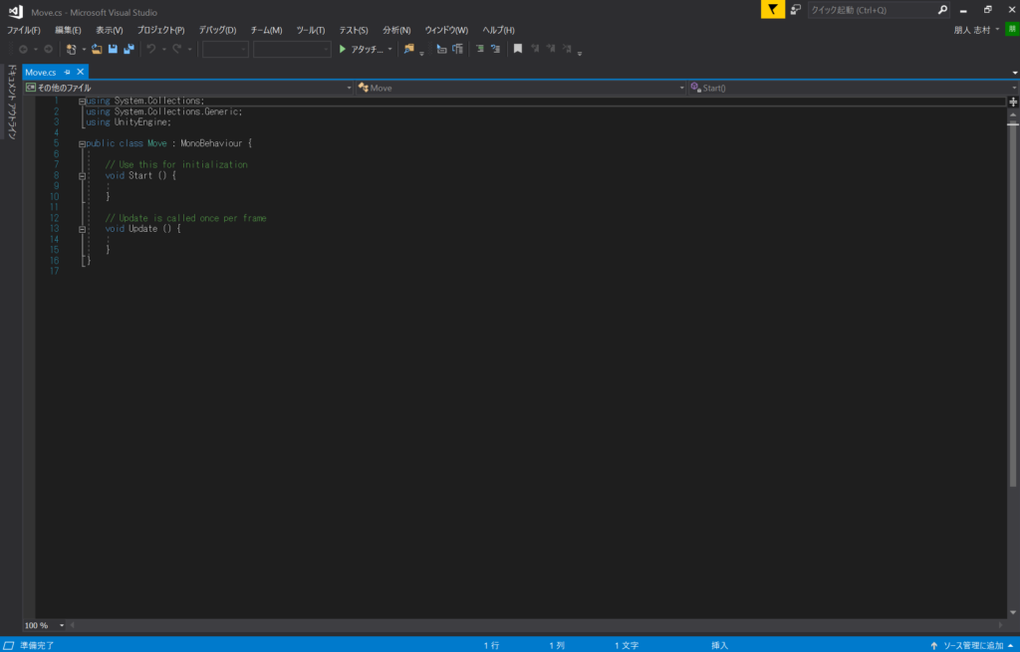Click the feedback icon beside quick launch
The image size is (1020, 652).
click(x=796, y=10)
